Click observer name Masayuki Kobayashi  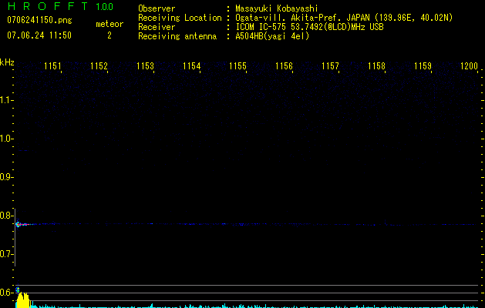pyautogui.click(x=277, y=8)
